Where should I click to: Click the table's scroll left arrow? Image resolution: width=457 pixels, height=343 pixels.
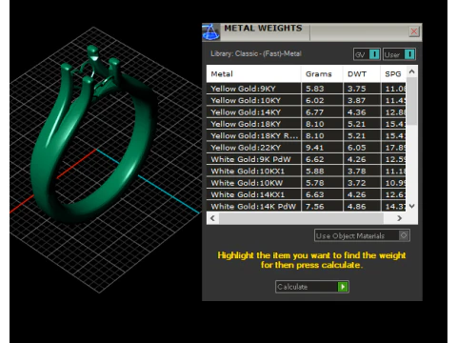tap(212, 218)
